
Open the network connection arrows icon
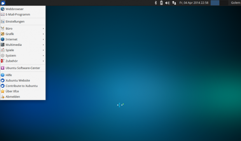click(x=174, y=3)
